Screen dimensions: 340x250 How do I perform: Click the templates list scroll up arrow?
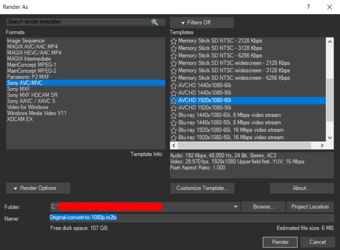tap(330, 42)
